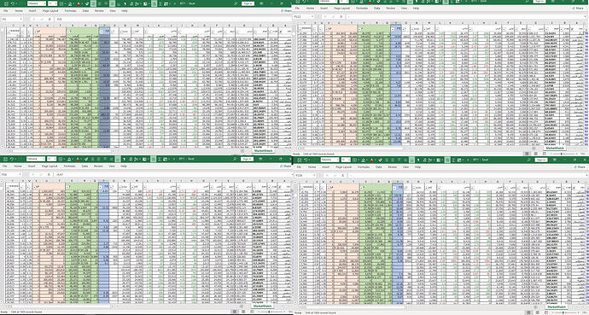Click Save icon in top-left Excel window
This screenshot has height=315, width=589.
pyautogui.click(x=6, y=3)
